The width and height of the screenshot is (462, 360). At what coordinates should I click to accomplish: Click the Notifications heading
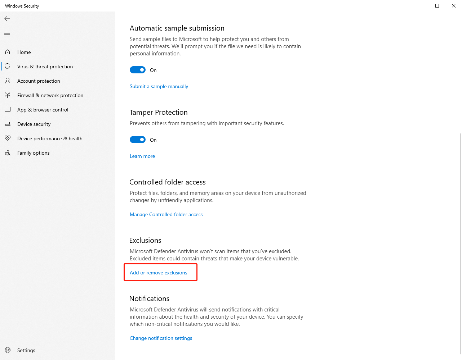point(149,299)
